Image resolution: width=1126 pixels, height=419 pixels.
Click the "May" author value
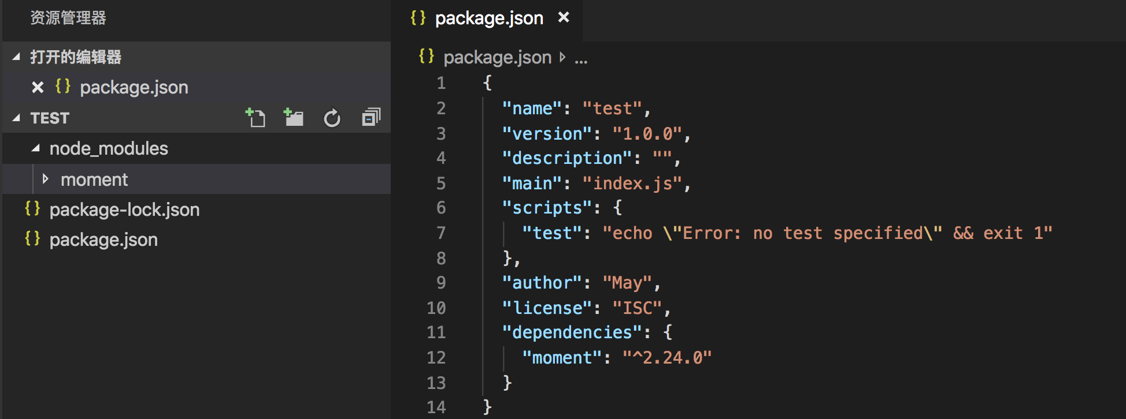627,283
